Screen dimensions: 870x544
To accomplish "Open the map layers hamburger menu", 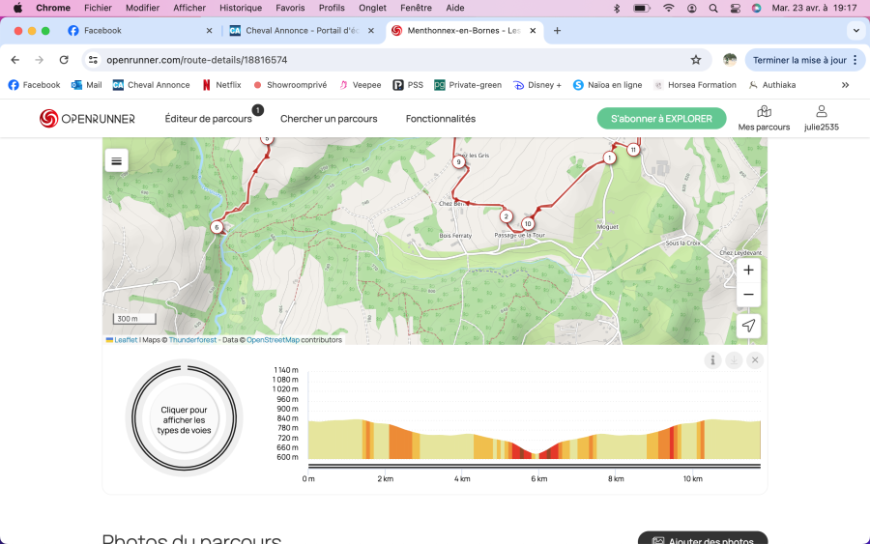I will 117,161.
